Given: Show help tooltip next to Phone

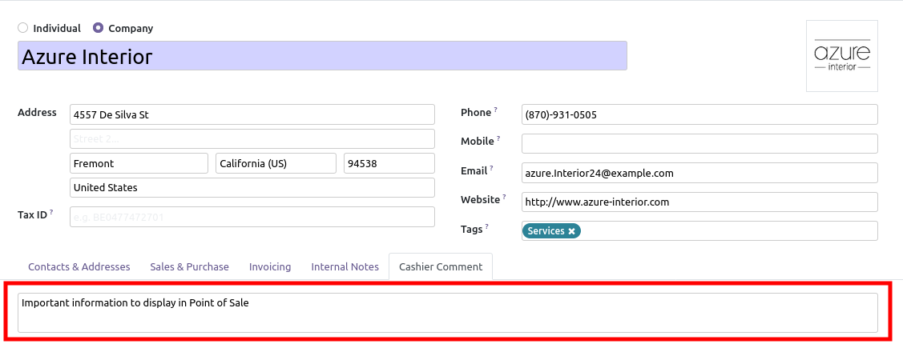Looking at the screenshot, I should [495, 110].
